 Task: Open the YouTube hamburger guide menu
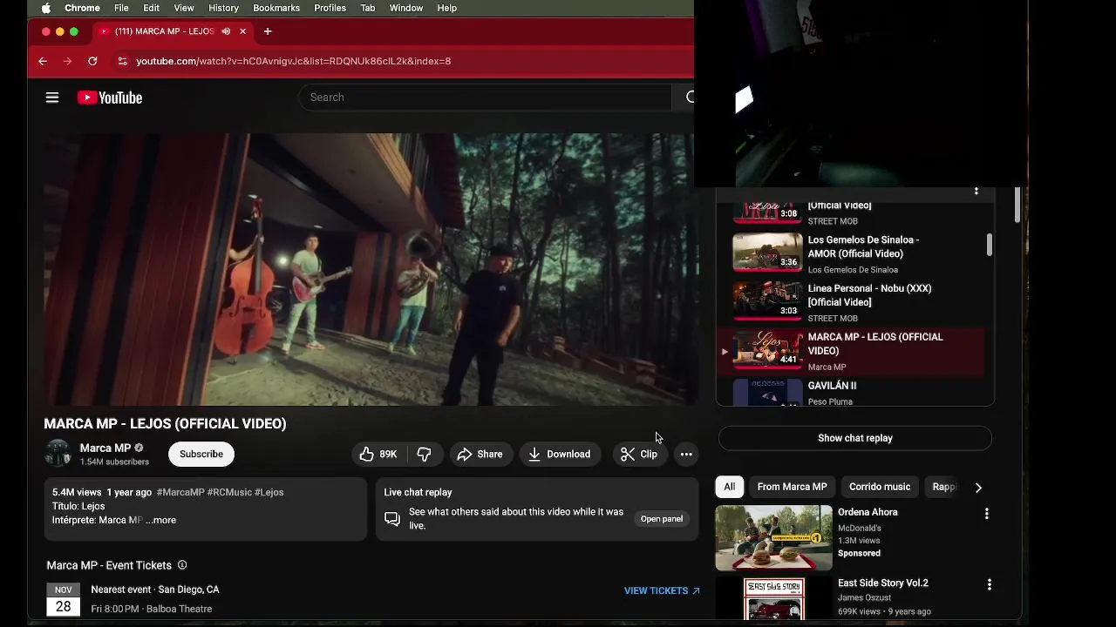(x=52, y=98)
